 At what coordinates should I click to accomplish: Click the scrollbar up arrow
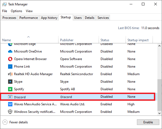click(x=159, y=46)
